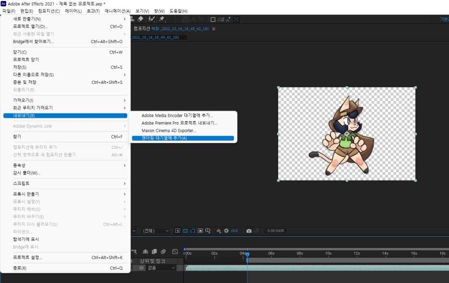Click the preview time 0:00:04:09

click(275, 231)
